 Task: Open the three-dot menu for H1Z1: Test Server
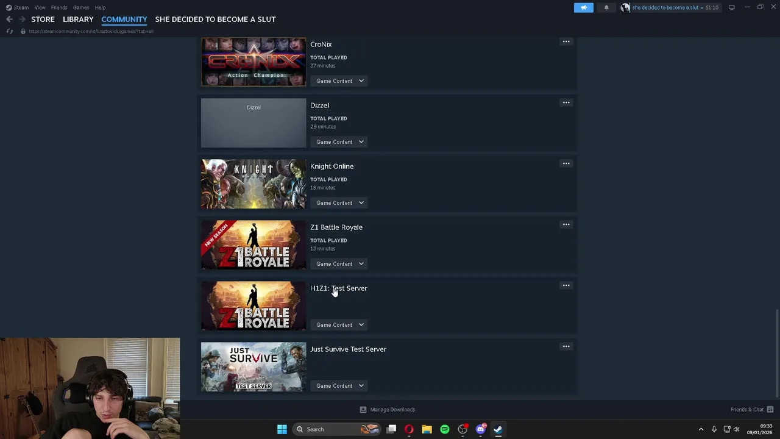(566, 285)
